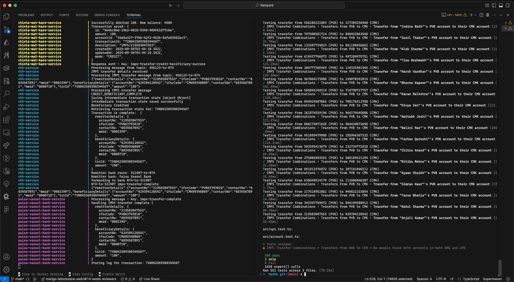The height and width of the screenshot is (282, 514).
Task: Switch to the DEBUG CONSOLE tab
Action: (x=108, y=15)
